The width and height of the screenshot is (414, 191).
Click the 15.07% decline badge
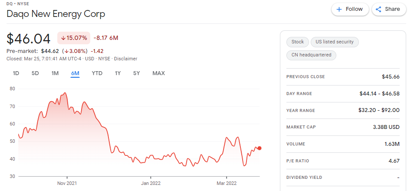click(x=74, y=38)
